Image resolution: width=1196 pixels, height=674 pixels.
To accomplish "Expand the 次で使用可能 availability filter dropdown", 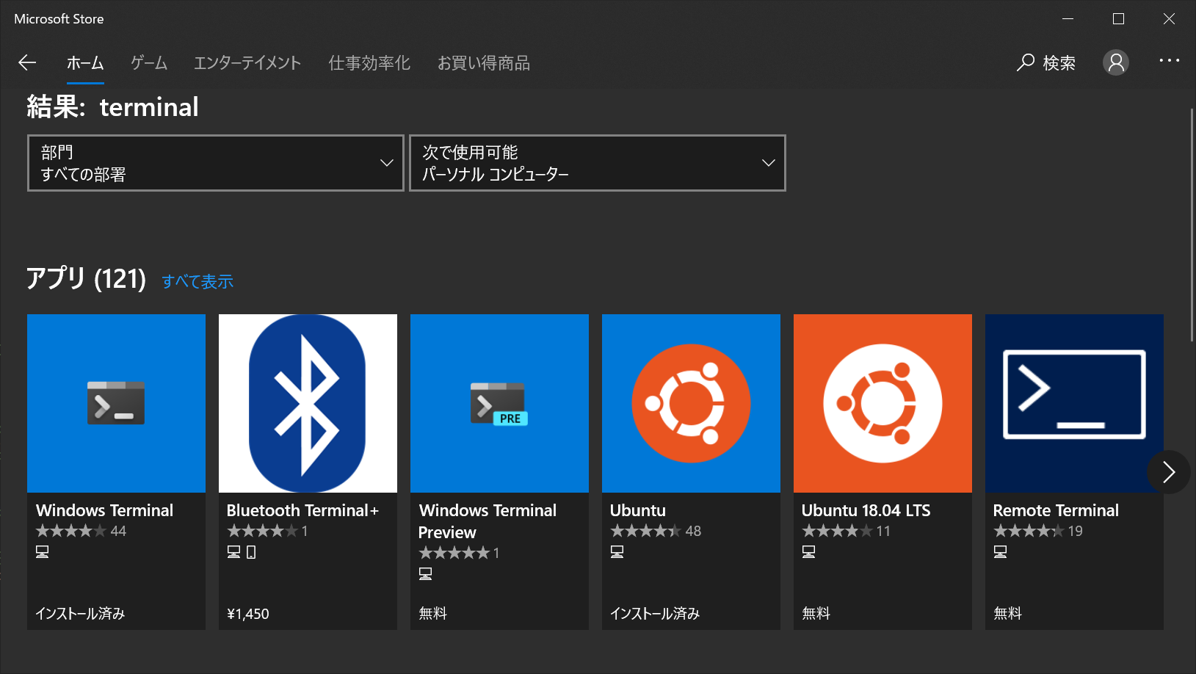I will pyautogui.click(x=598, y=163).
